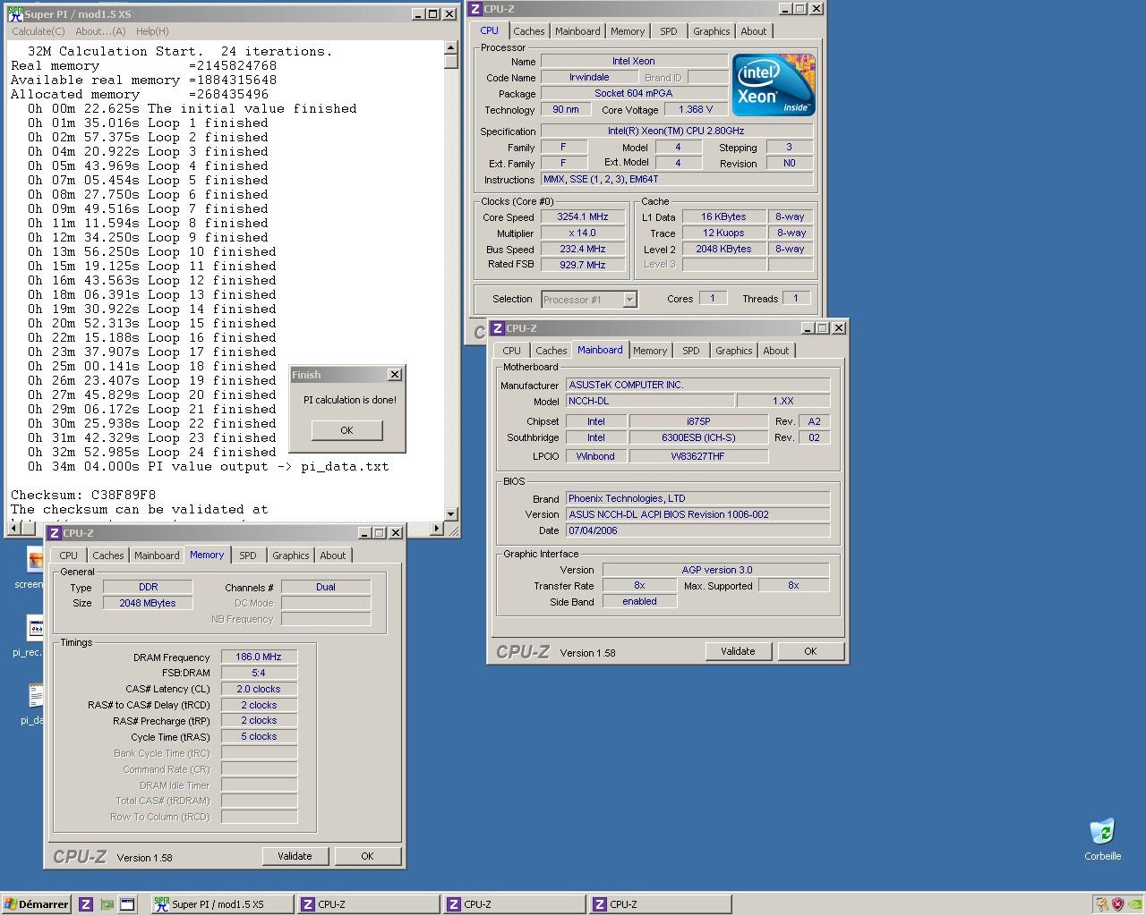Open the Démarrer start button
1146x916 pixels.
click(37, 904)
